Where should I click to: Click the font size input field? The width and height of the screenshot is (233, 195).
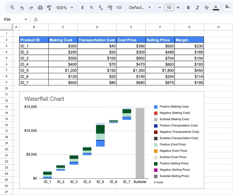(169, 7)
